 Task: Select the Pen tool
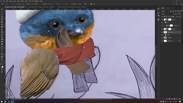[2, 47]
